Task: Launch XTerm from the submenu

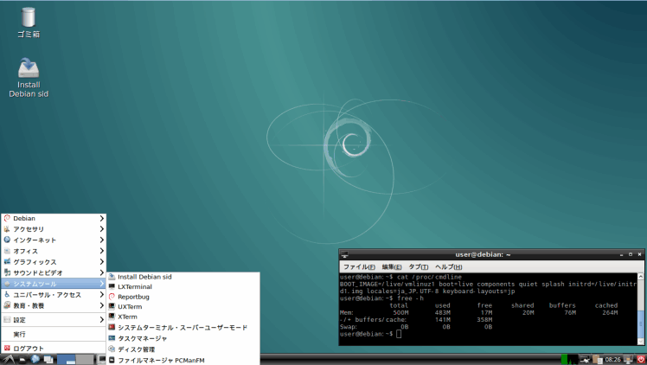Action: pyautogui.click(x=183, y=317)
